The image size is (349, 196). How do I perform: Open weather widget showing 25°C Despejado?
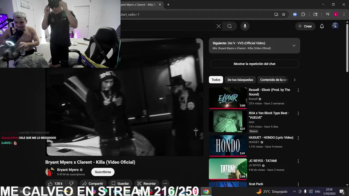pos(272,192)
